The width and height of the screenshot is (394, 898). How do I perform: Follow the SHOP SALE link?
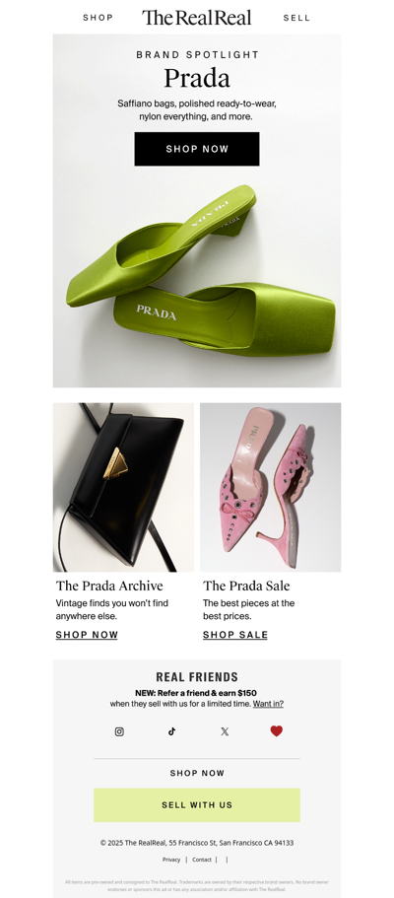point(235,635)
